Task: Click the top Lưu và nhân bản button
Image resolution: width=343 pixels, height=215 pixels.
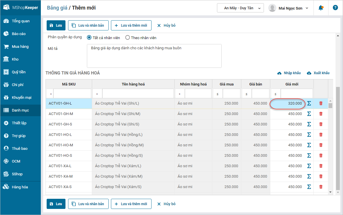Action: point(88,25)
